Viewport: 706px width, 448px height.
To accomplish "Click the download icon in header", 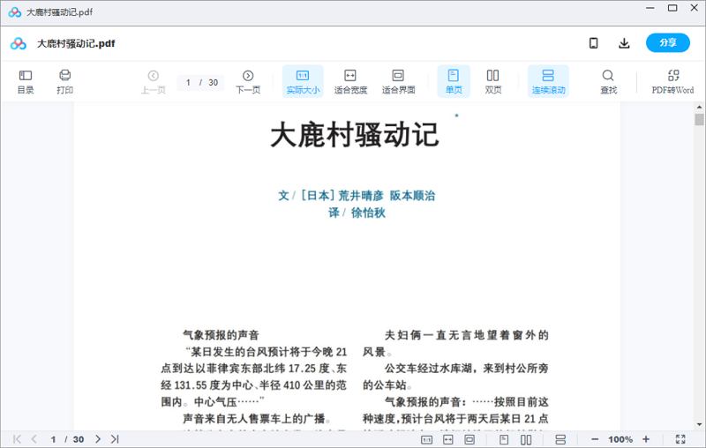I will 624,43.
